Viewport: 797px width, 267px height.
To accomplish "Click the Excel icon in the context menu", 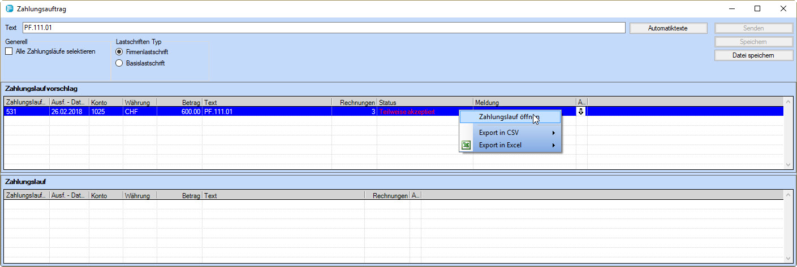I will (x=466, y=145).
